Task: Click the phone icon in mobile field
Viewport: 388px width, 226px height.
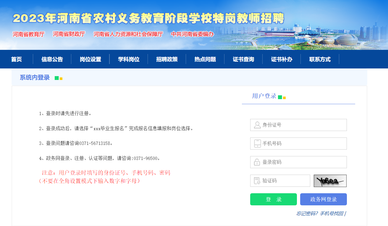Action: [x=257, y=144]
